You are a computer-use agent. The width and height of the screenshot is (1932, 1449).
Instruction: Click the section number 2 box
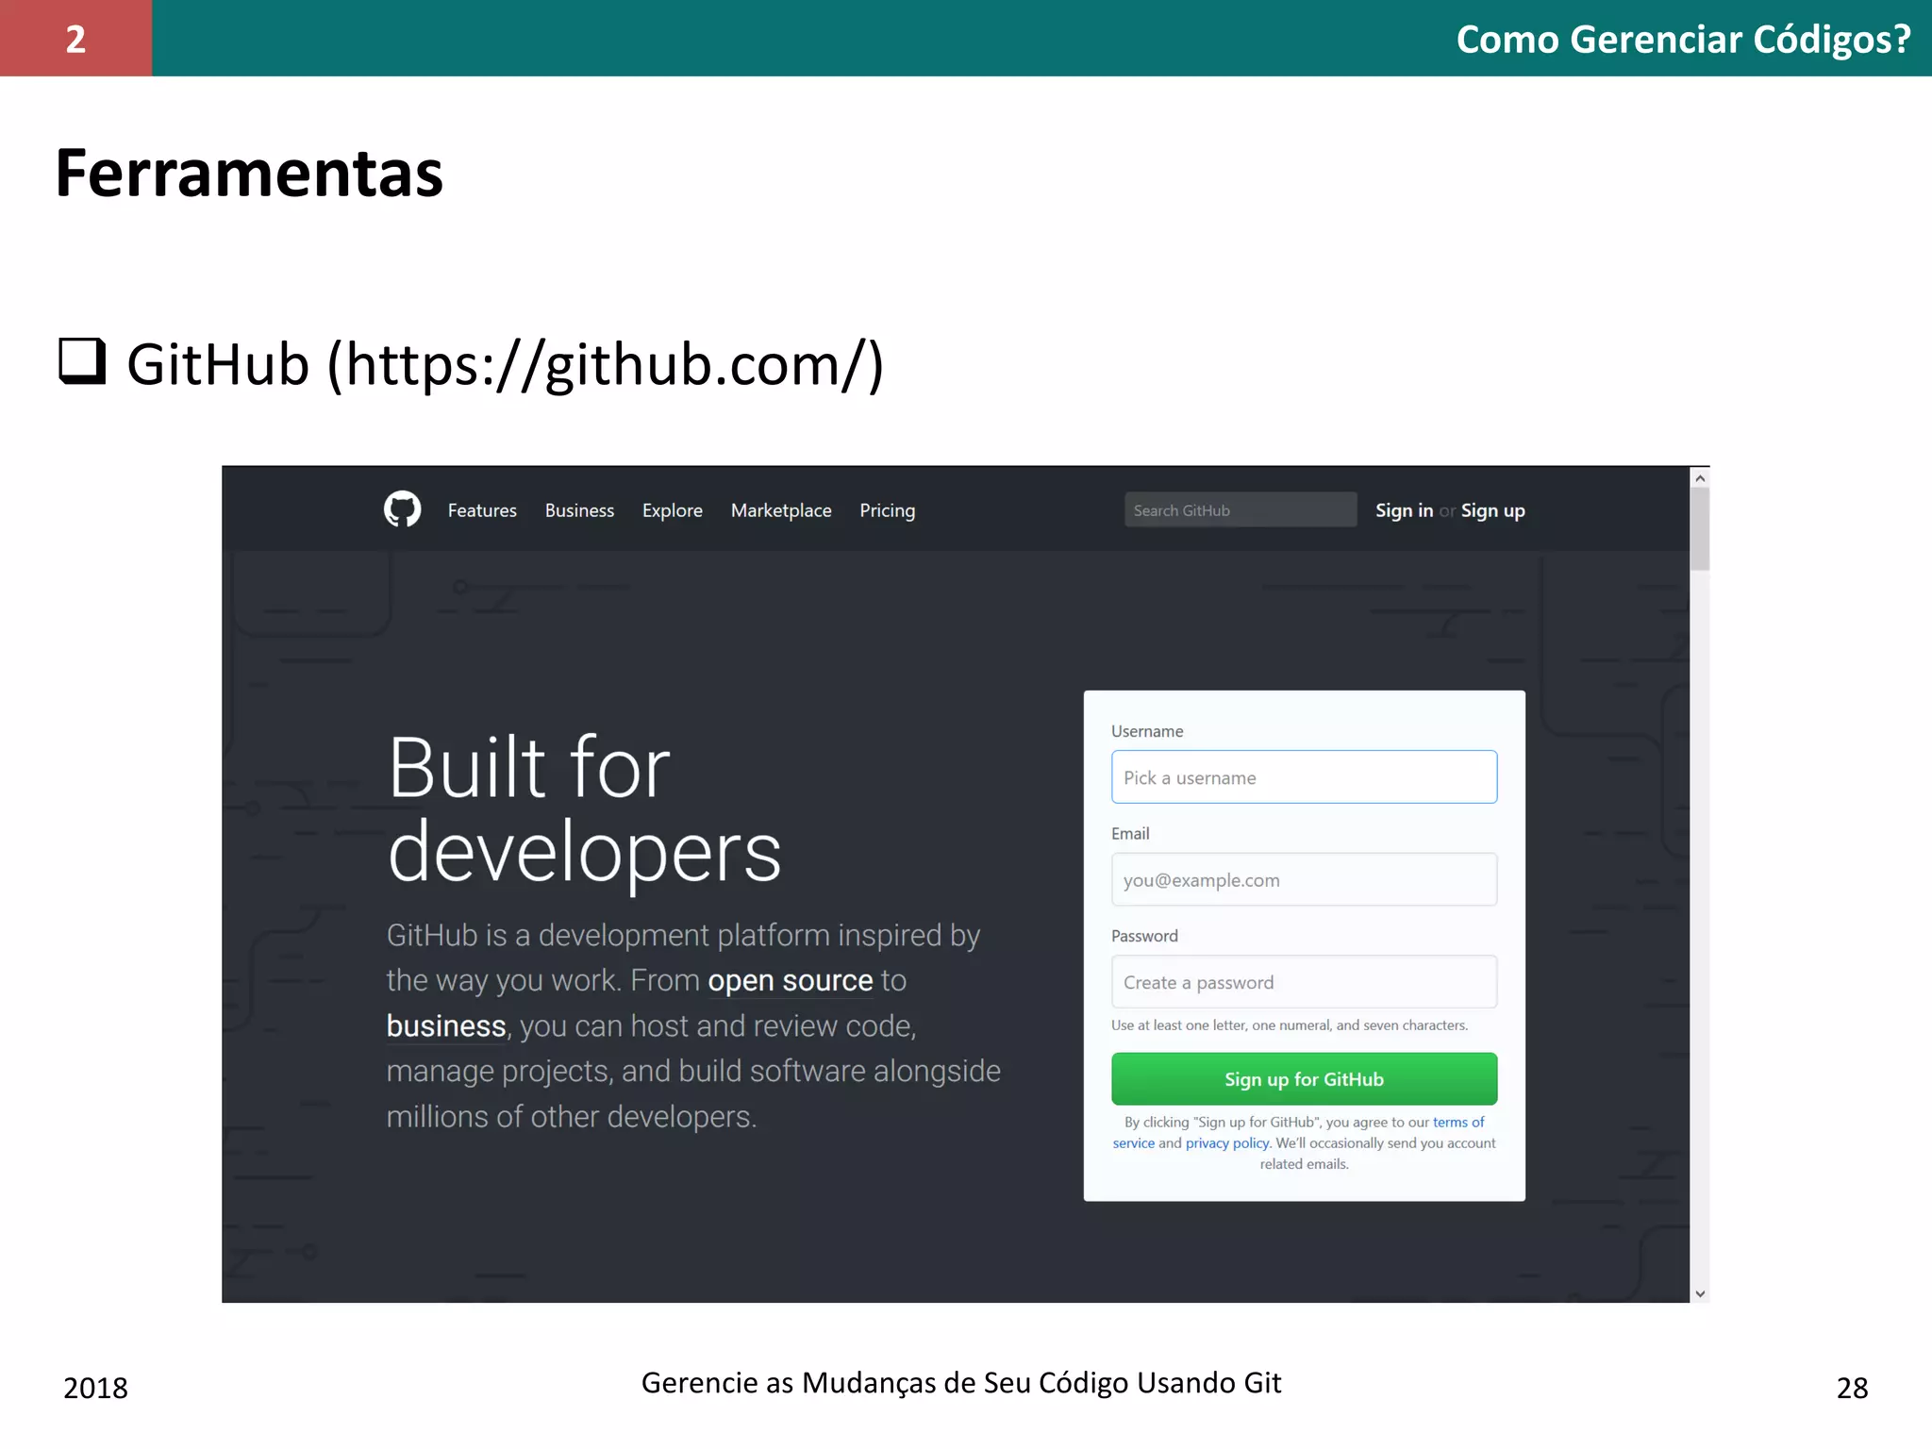pos(75,38)
